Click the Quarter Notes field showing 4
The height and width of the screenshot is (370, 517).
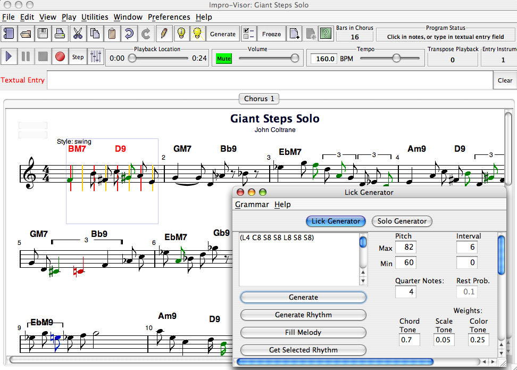click(x=405, y=292)
